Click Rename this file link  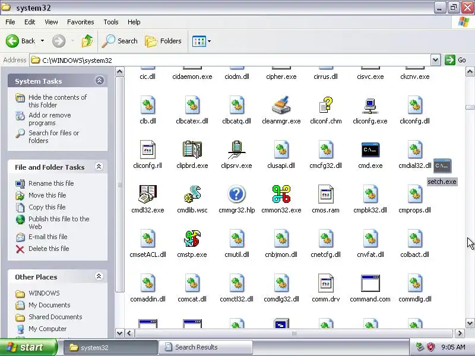coord(51,183)
